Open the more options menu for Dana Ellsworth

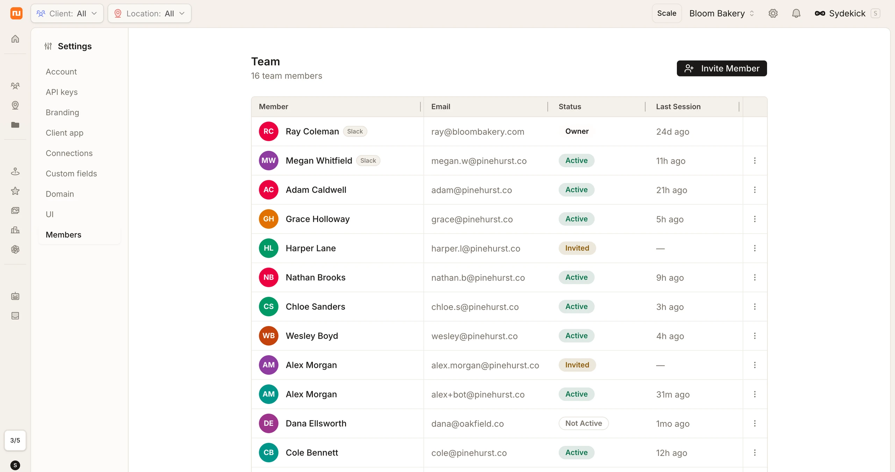click(755, 423)
